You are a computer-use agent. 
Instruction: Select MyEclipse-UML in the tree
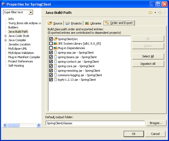click(18, 49)
